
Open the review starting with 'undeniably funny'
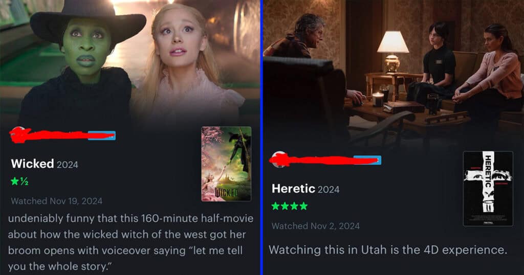click(130, 243)
